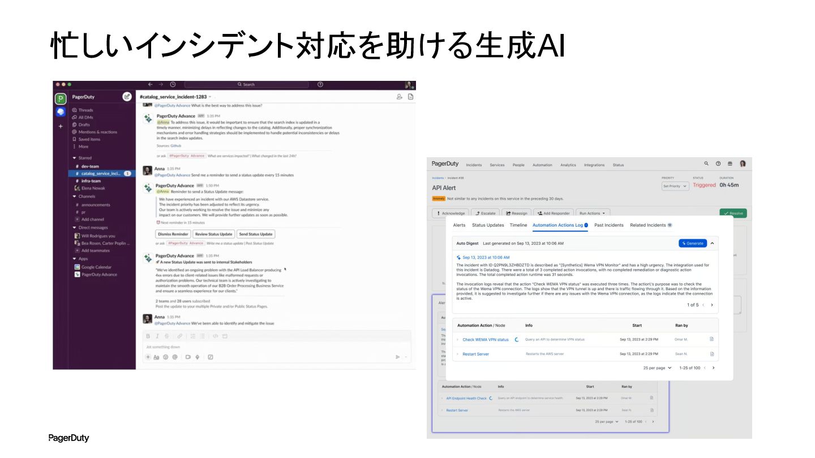Collapse Direct messages section in Slack

74,227
